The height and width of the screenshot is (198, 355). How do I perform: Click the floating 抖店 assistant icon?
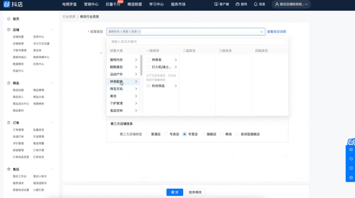pyautogui.click(x=351, y=142)
